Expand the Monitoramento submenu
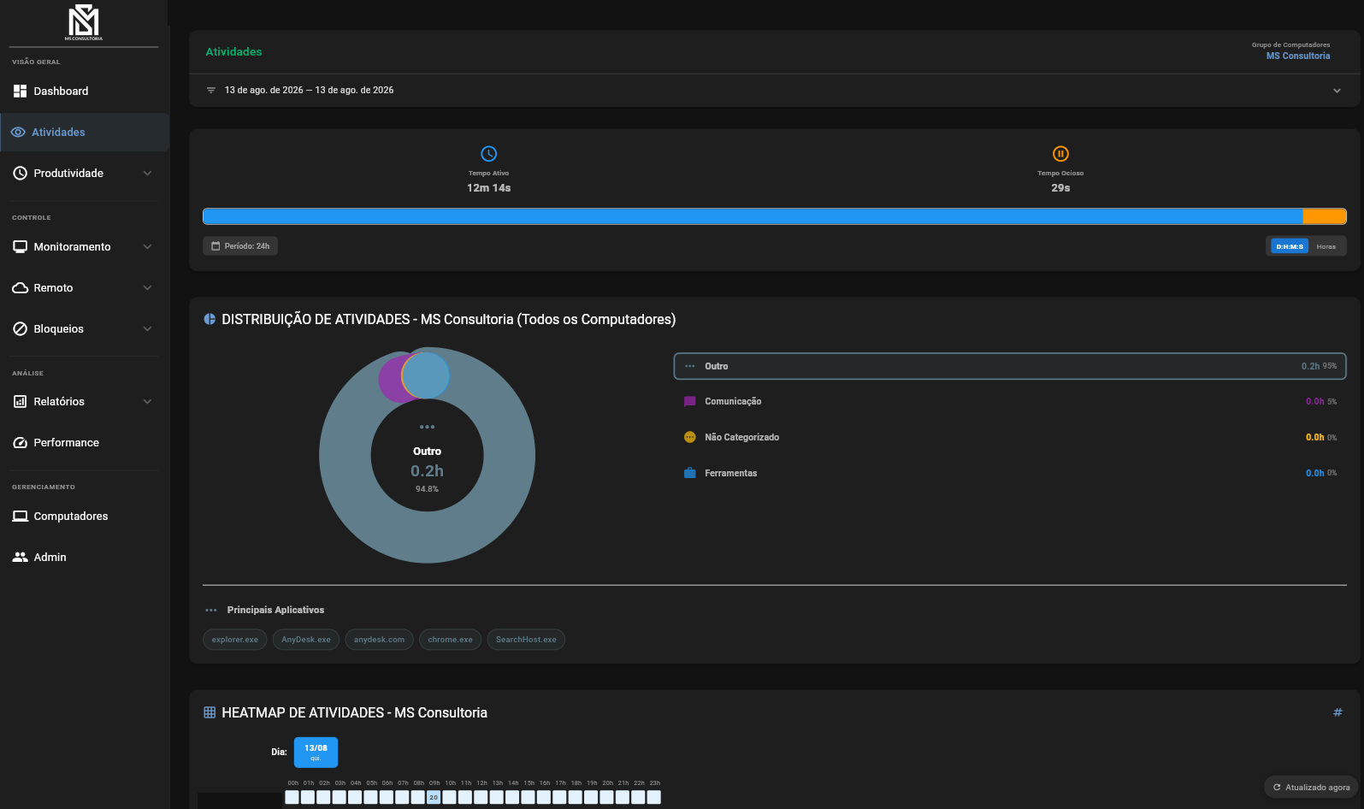1364x809 pixels. coord(147,246)
